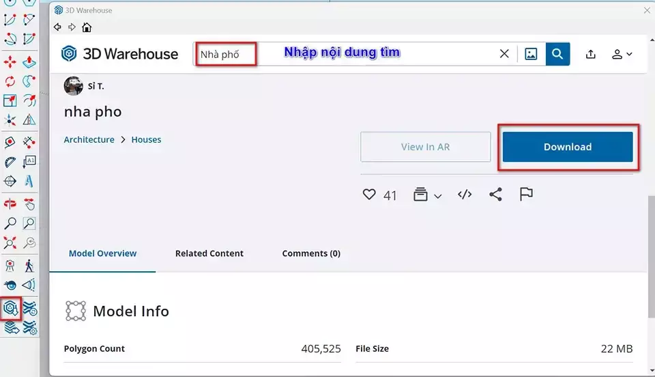
Task: Clear the search text with the X
Action: [x=504, y=53]
